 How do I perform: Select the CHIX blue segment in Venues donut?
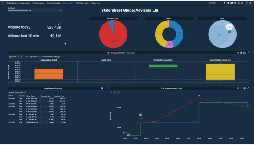[x=179, y=32]
